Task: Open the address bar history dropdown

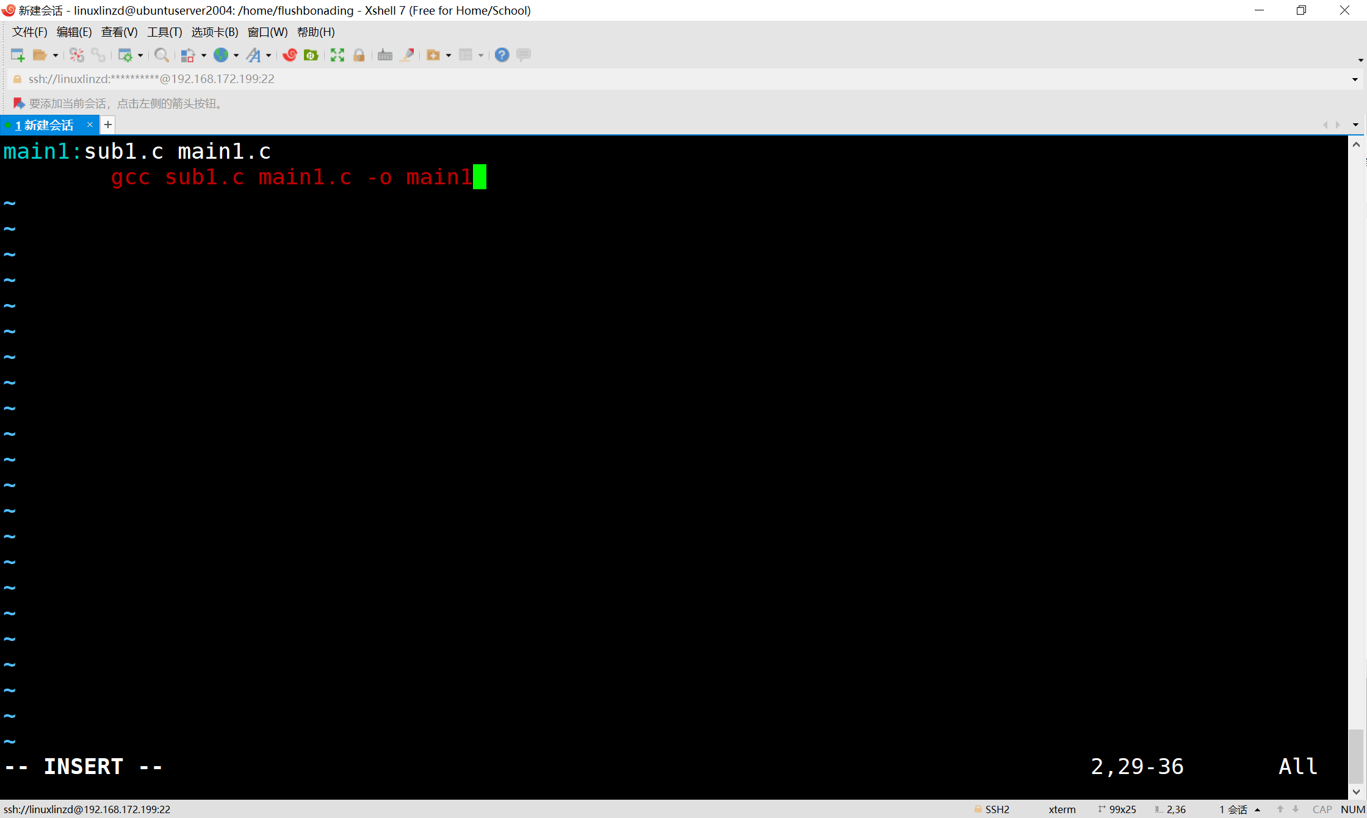Action: tap(1355, 79)
